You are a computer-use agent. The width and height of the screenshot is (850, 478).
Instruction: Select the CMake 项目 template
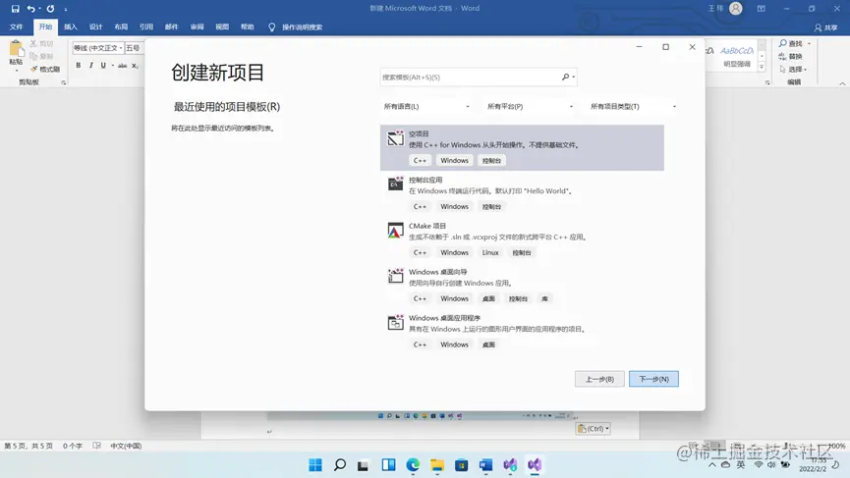pyautogui.click(x=522, y=239)
